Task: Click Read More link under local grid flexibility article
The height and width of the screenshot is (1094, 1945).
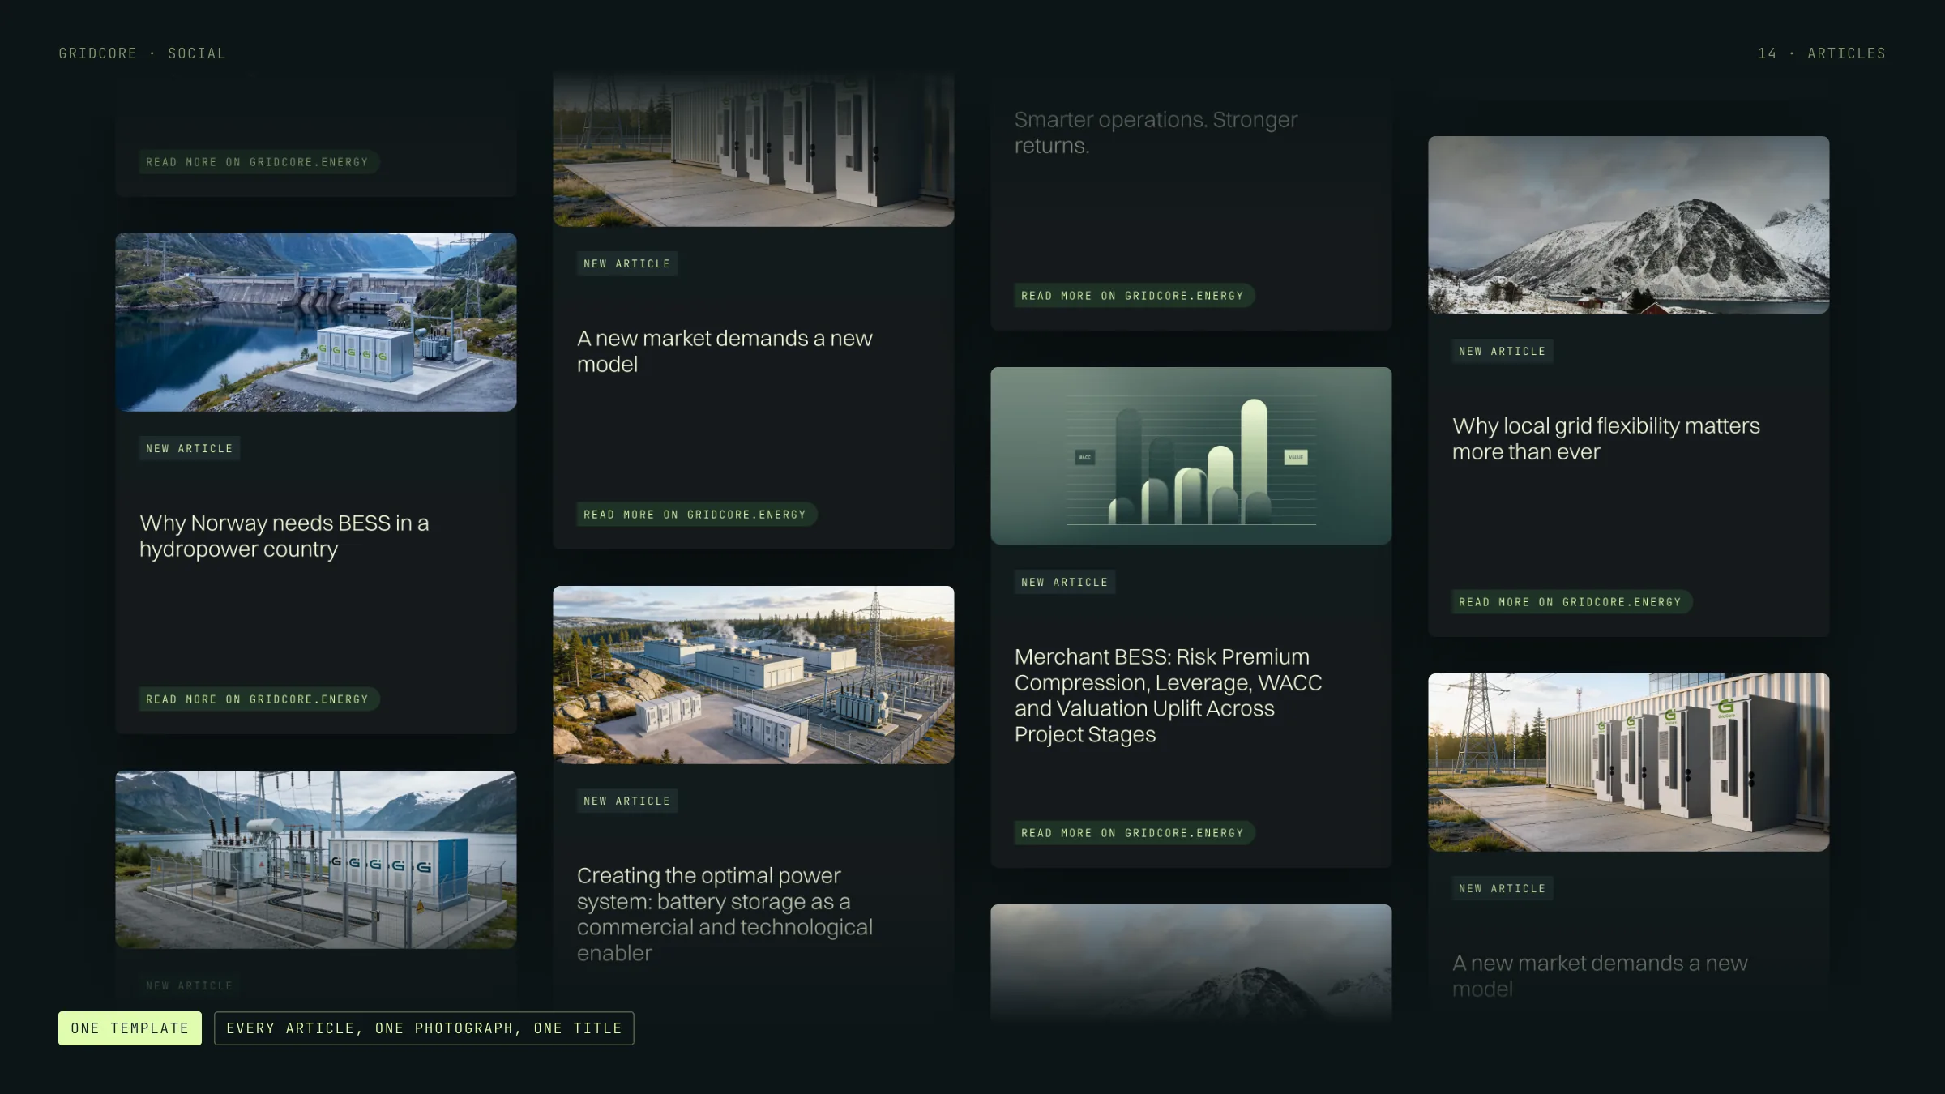Action: [x=1571, y=602]
